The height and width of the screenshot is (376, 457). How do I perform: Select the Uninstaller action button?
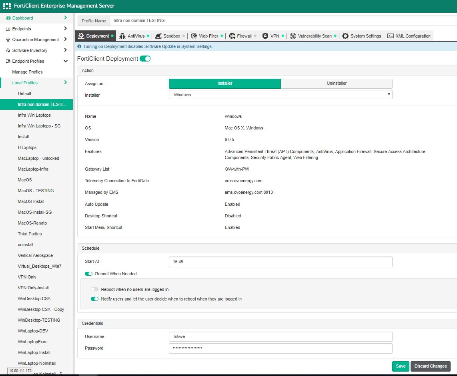[337, 84]
